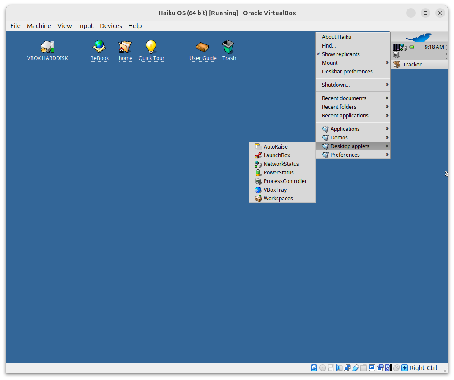Screen dimensions: 454x380
Task: Choose NetworkStatus in the applets submenu
Action: [282, 164]
